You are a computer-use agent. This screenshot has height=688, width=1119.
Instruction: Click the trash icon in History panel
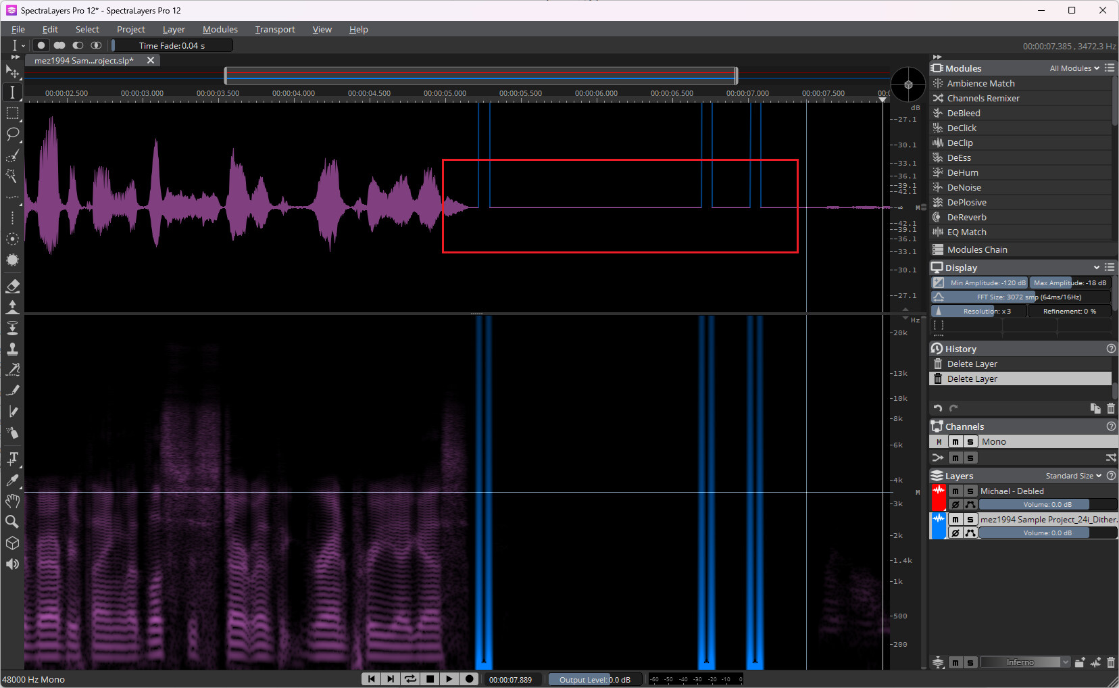click(x=1111, y=408)
